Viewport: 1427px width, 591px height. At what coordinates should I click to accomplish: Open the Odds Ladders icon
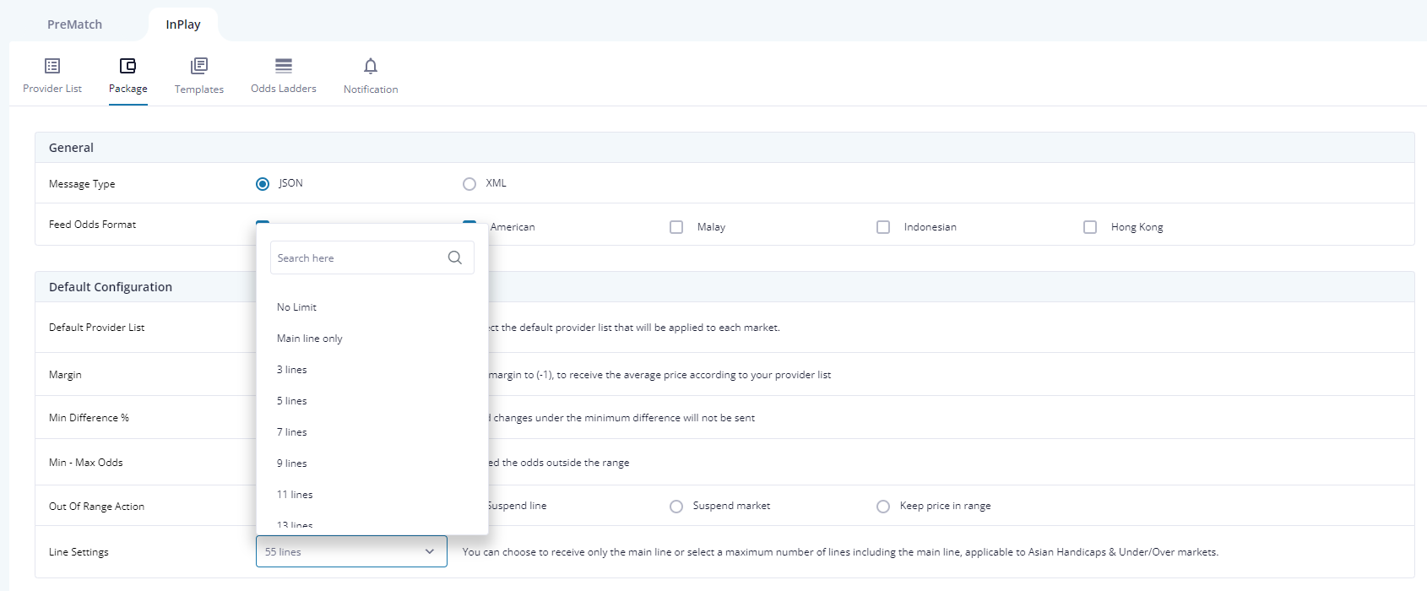pos(284,66)
